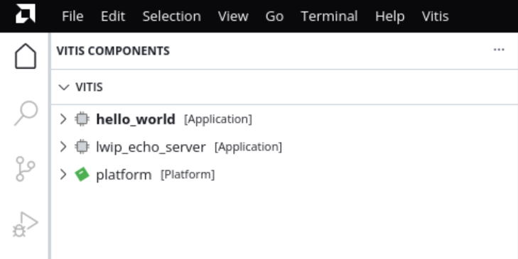
Task: Expand the platform component node
Action: click(x=63, y=175)
